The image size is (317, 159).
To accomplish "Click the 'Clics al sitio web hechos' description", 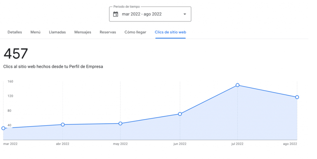I will coord(53,67).
